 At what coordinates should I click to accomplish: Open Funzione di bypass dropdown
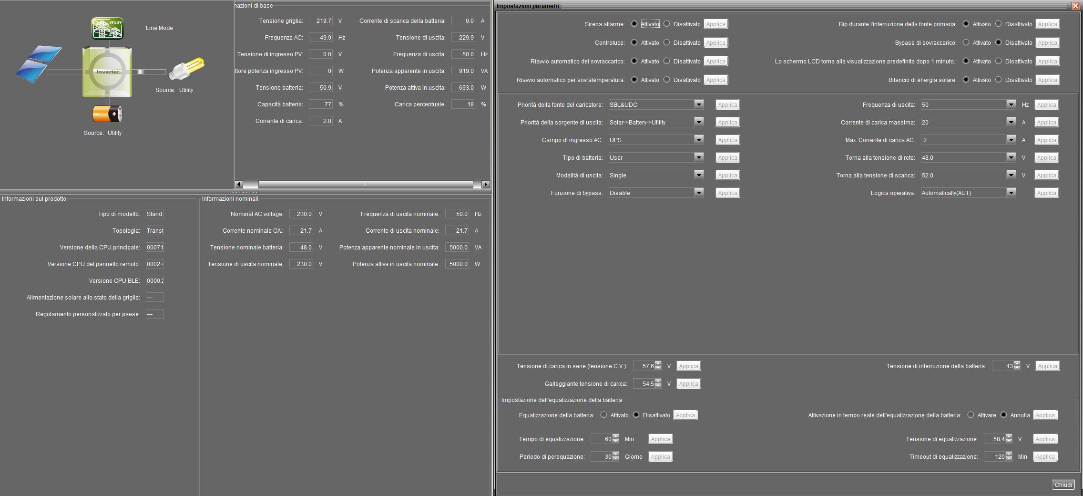(699, 193)
